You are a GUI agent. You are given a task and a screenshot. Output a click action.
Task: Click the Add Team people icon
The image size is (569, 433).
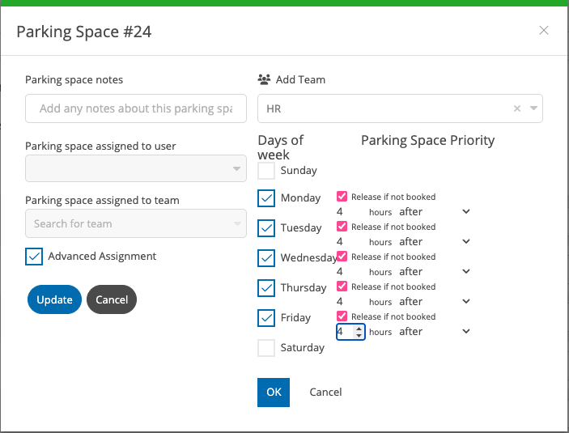click(x=264, y=79)
